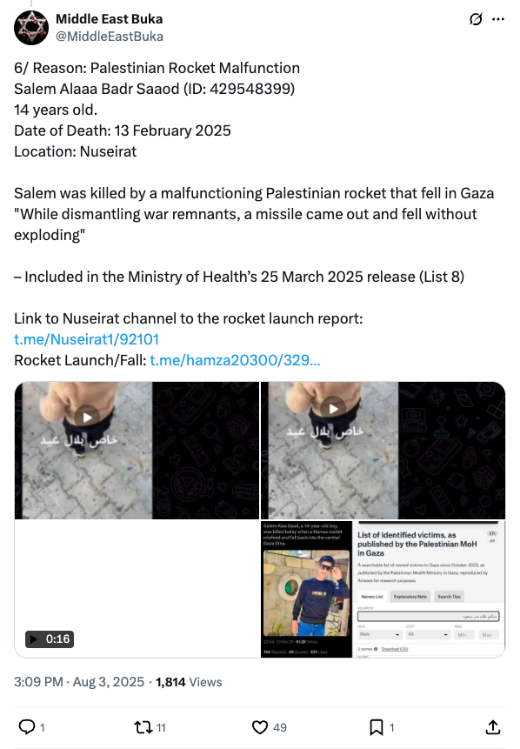The width and height of the screenshot is (520, 749).
Task: Open Middle East Buka profile avatar
Action: [x=31, y=28]
